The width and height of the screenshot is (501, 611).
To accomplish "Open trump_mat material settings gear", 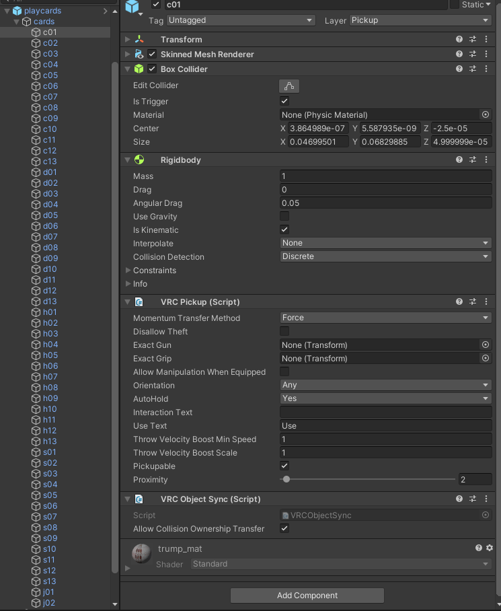I will click(490, 548).
